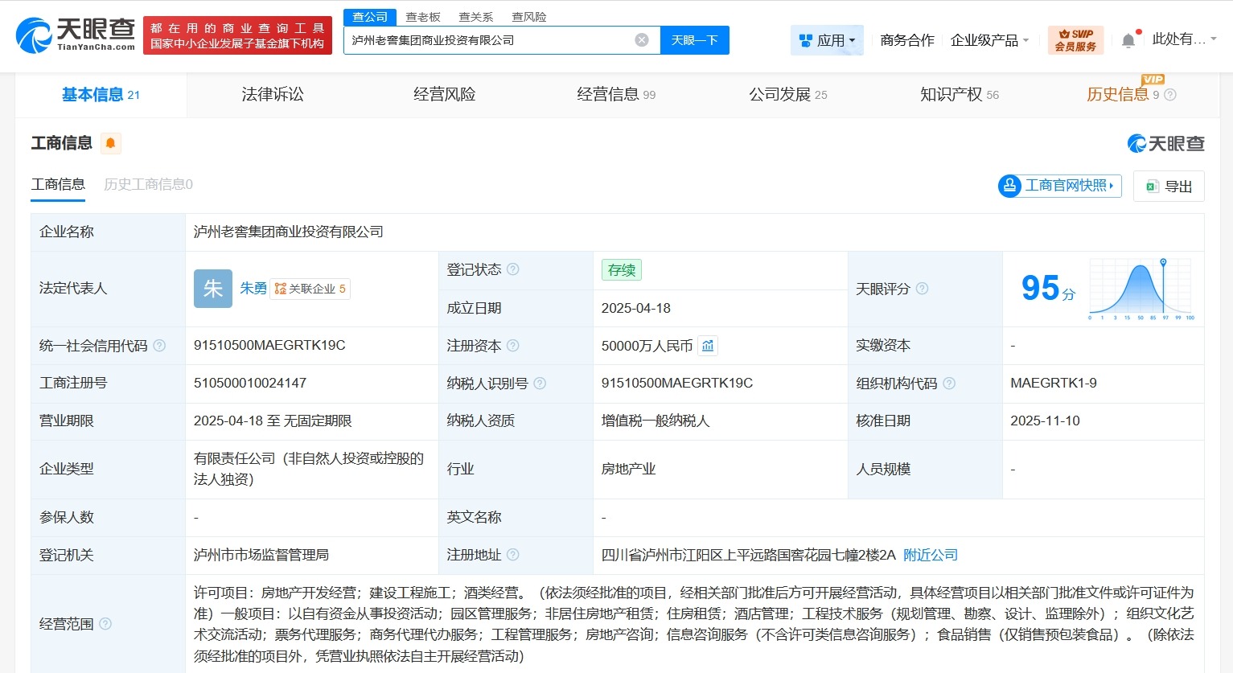Open the 附近公司 link
1233x673 pixels.
coord(931,555)
